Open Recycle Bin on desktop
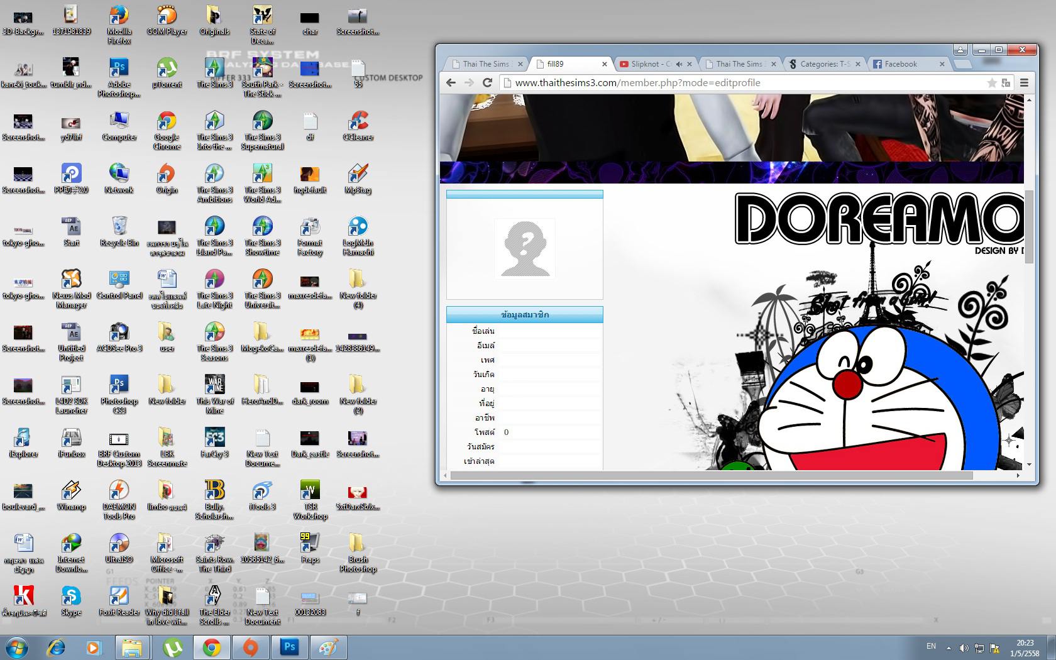The image size is (1056, 660). point(119,232)
